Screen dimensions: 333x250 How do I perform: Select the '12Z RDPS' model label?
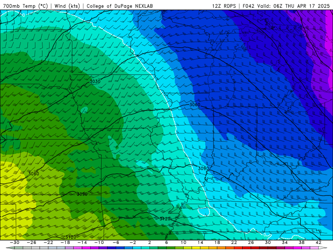(224, 6)
